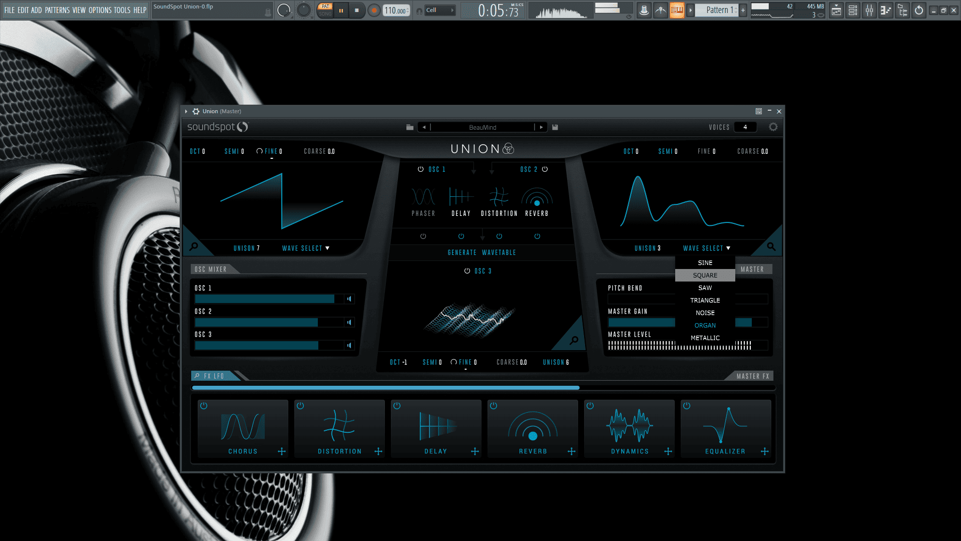This screenshot has height=541, width=961.
Task: Open the Cell snap dropdown
Action: click(440, 10)
